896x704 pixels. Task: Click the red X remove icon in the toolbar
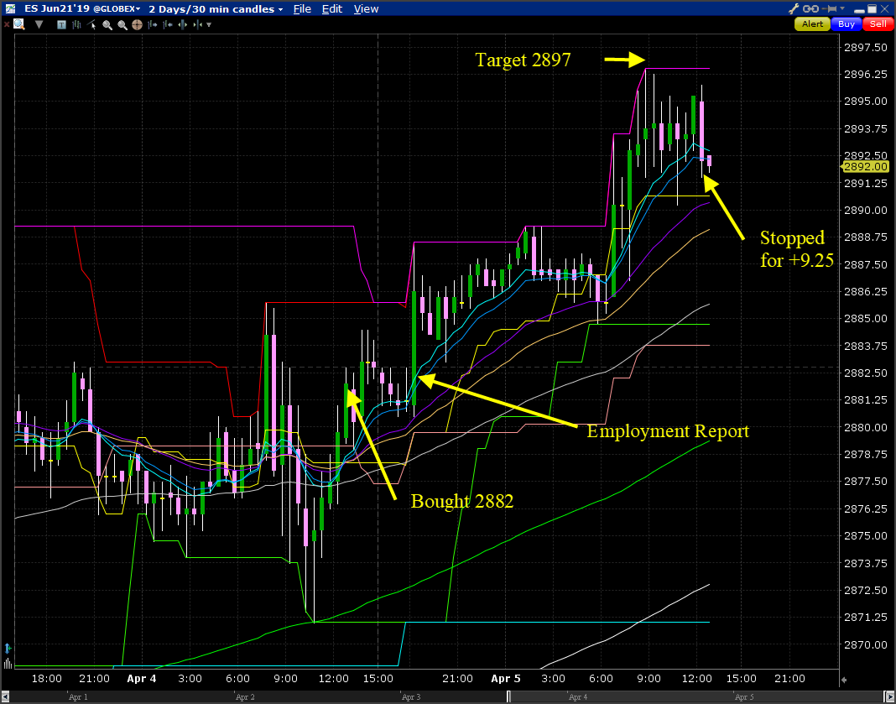[x=6, y=24]
